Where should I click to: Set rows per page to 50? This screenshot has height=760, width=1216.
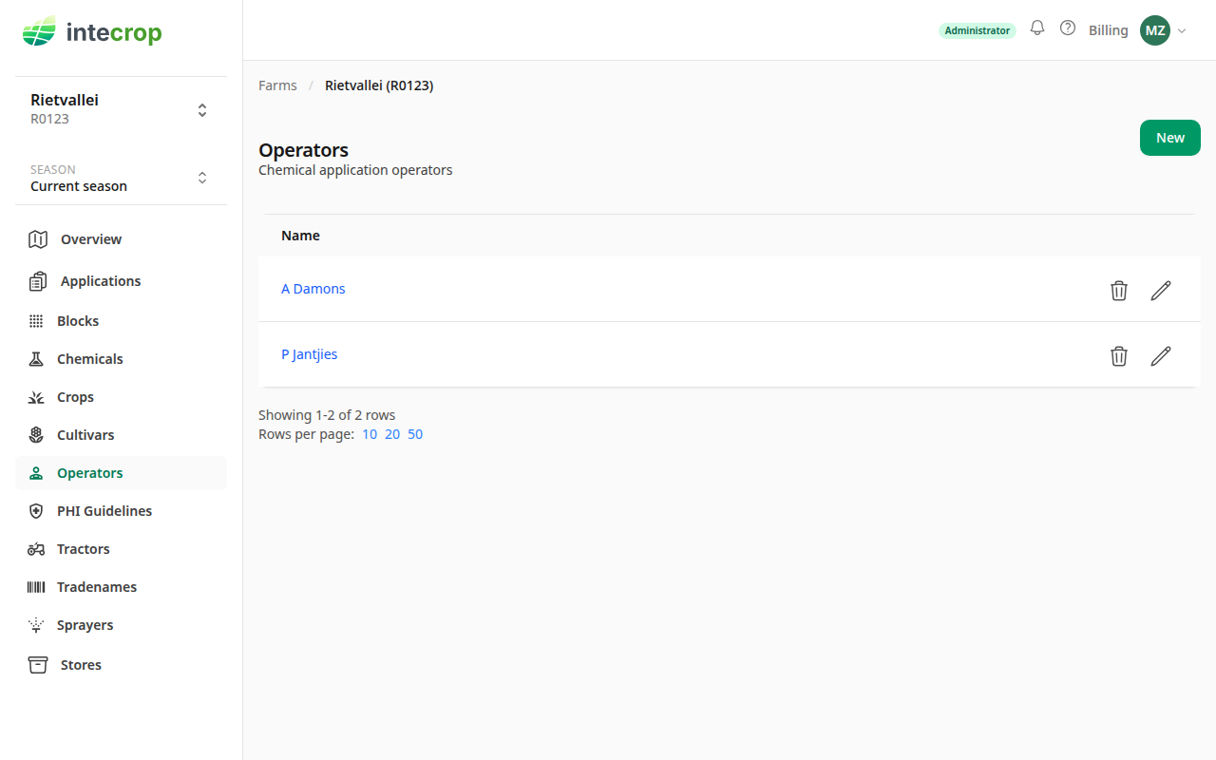pos(415,434)
